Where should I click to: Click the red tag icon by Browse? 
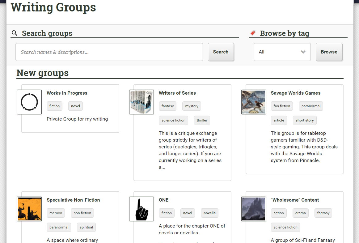pyautogui.click(x=253, y=33)
